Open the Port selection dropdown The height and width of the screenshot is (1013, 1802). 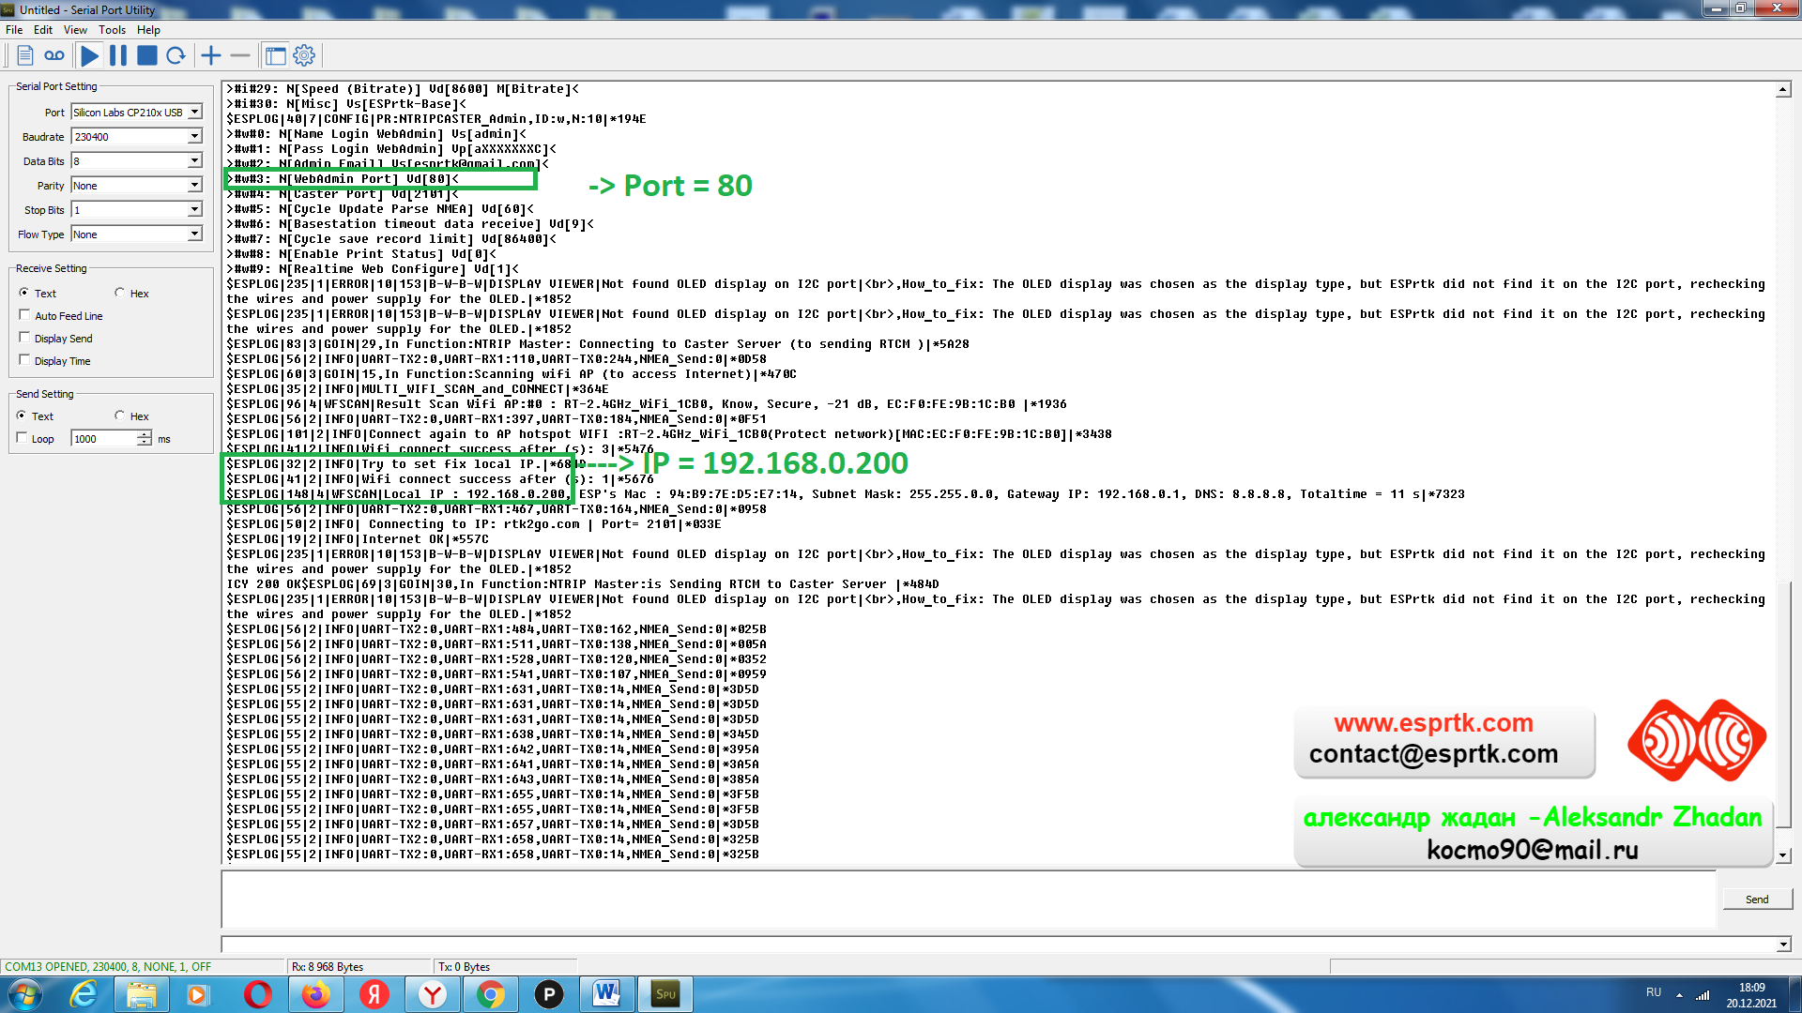tap(194, 113)
